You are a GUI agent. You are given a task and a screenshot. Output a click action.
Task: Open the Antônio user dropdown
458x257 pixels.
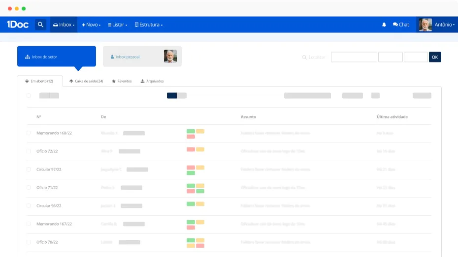point(444,25)
